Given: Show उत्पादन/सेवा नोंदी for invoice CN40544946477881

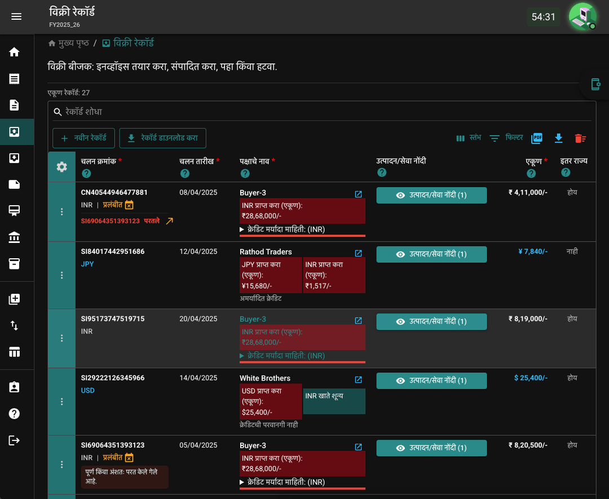Looking at the screenshot, I should (x=431, y=195).
